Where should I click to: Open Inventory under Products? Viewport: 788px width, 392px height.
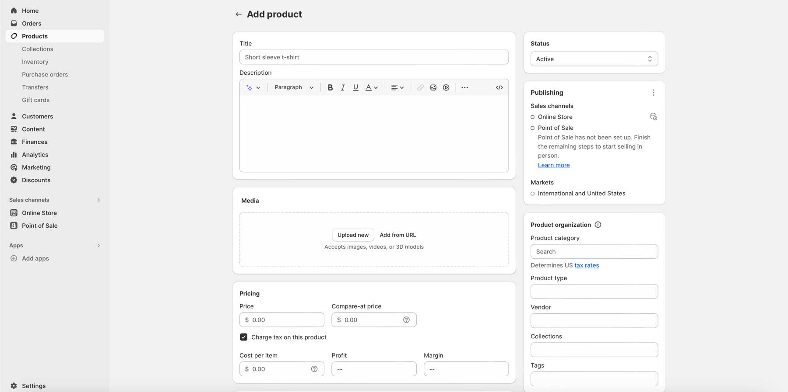pos(35,62)
